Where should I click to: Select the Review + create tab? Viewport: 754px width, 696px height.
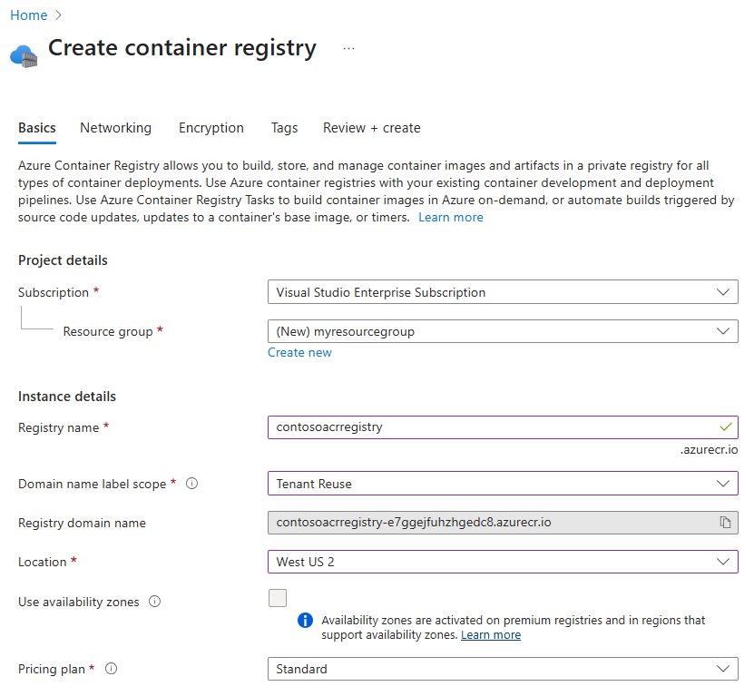pyautogui.click(x=371, y=128)
